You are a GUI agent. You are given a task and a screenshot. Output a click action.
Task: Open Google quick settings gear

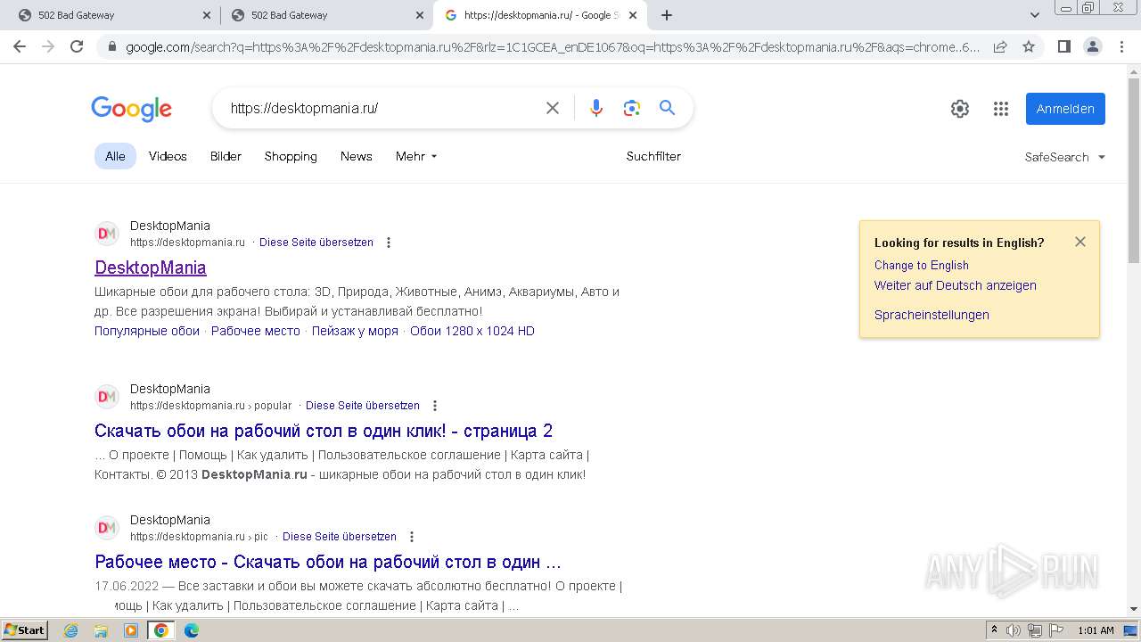click(x=960, y=109)
